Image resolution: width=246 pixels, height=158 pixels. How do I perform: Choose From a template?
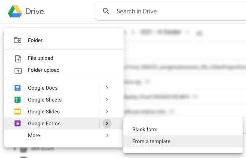point(183,141)
